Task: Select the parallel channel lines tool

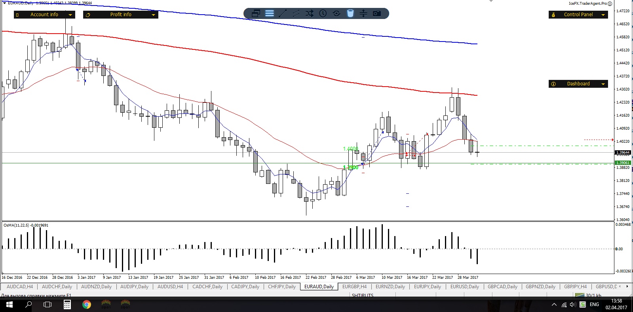Action: [296, 14]
